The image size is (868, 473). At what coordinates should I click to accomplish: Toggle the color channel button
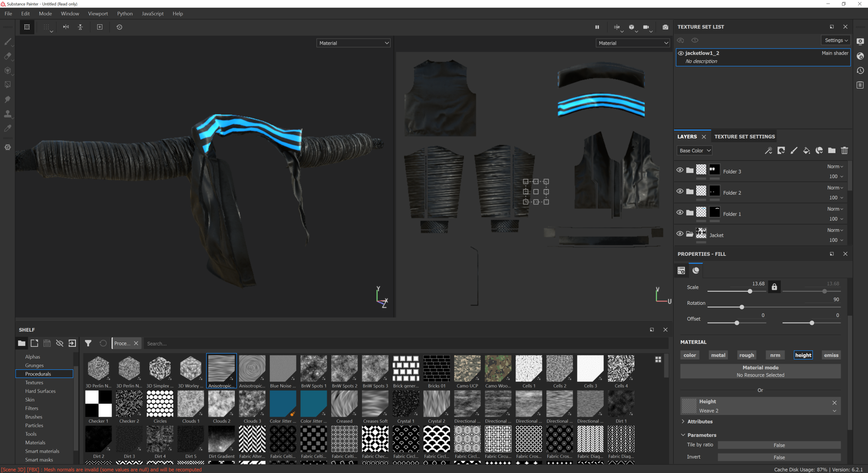coord(690,355)
